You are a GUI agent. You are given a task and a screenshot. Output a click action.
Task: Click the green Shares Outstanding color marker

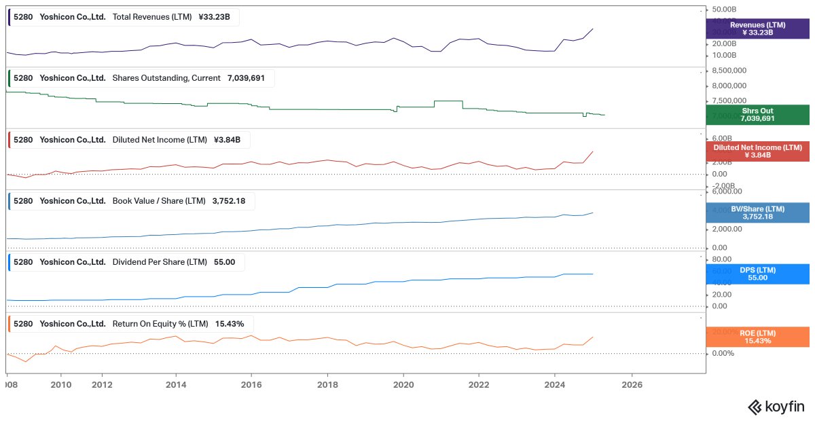9,78
